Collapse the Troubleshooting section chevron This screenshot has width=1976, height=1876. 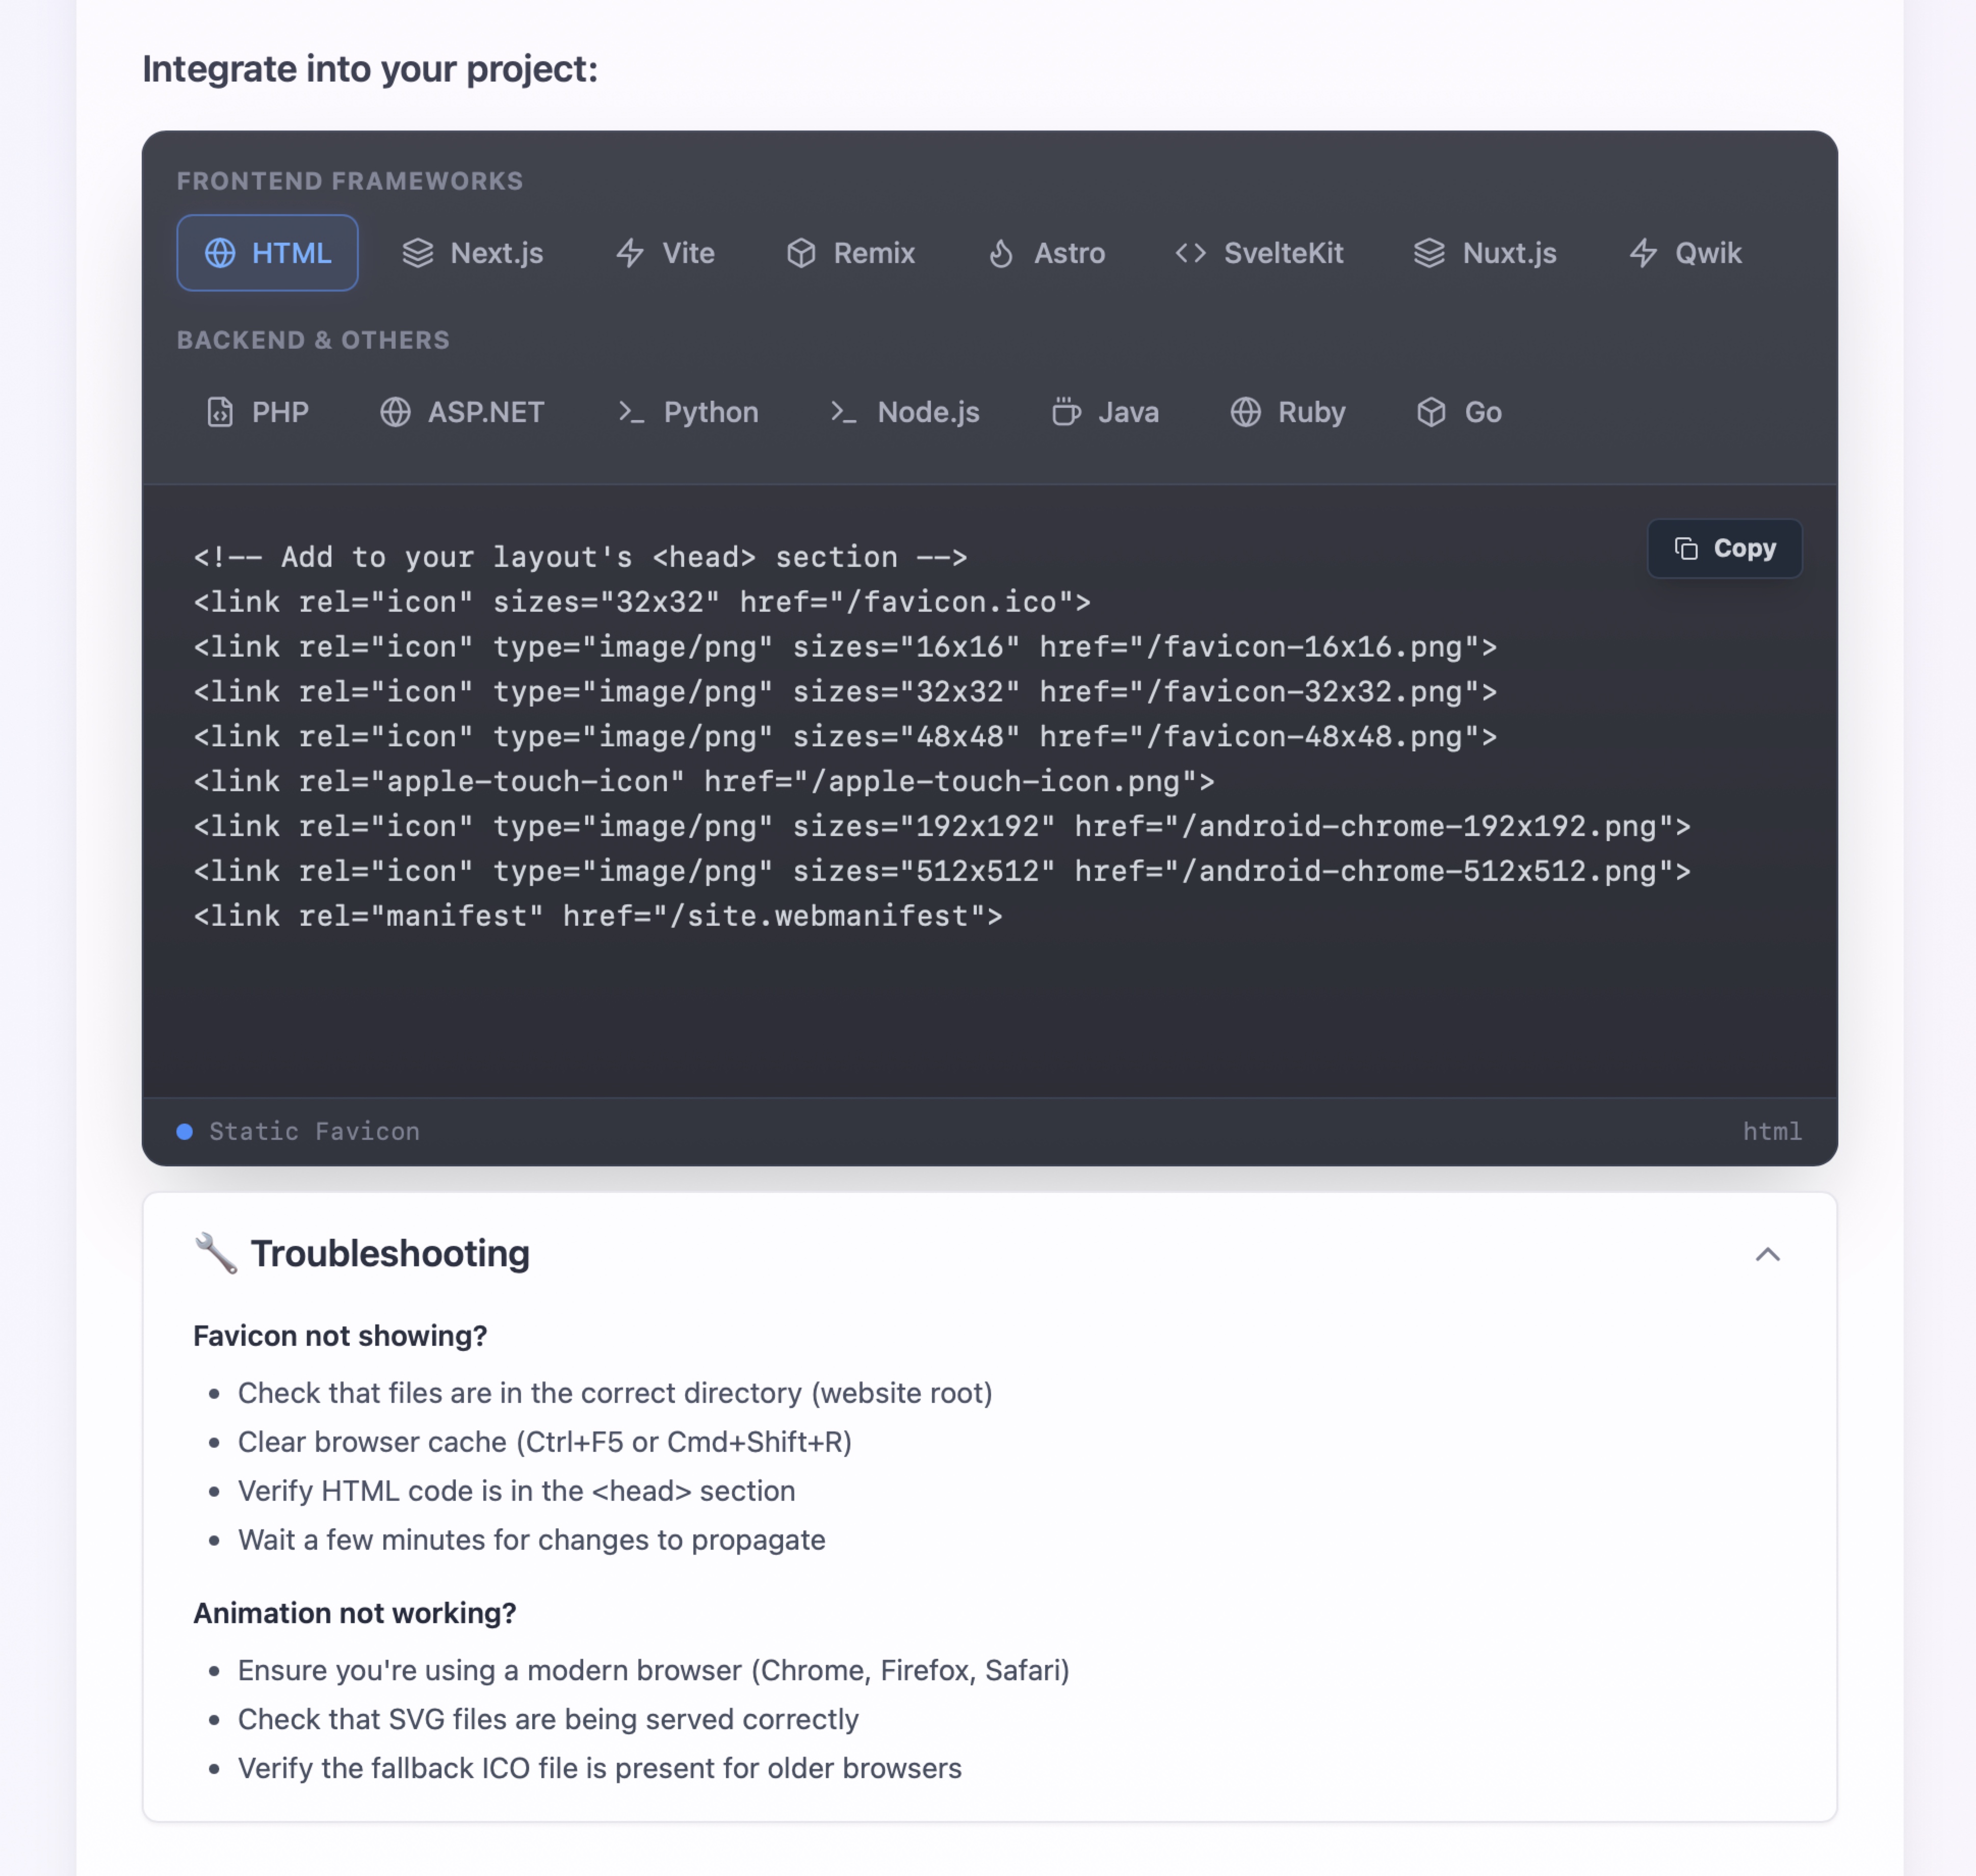1767,1254
